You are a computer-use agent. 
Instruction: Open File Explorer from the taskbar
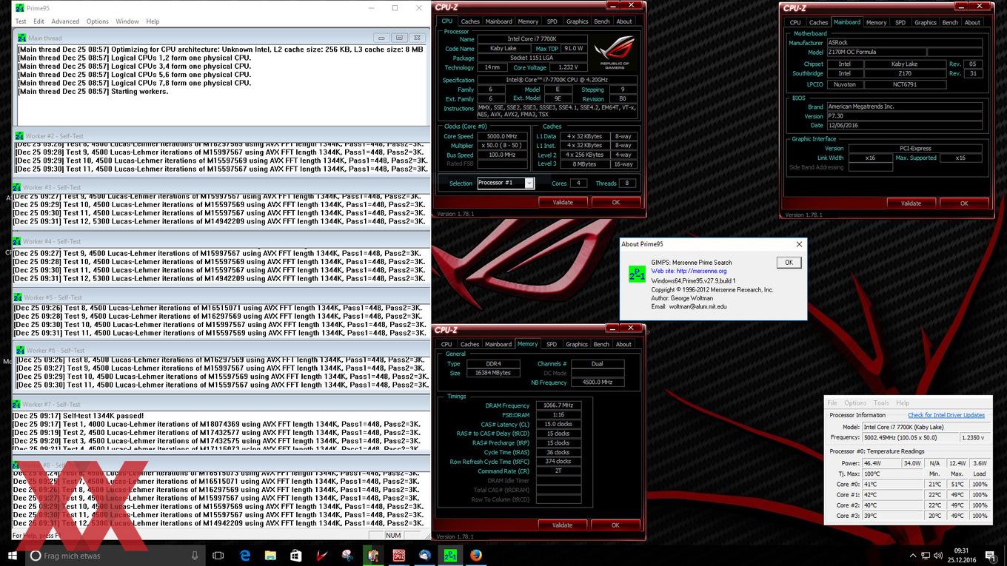270,555
